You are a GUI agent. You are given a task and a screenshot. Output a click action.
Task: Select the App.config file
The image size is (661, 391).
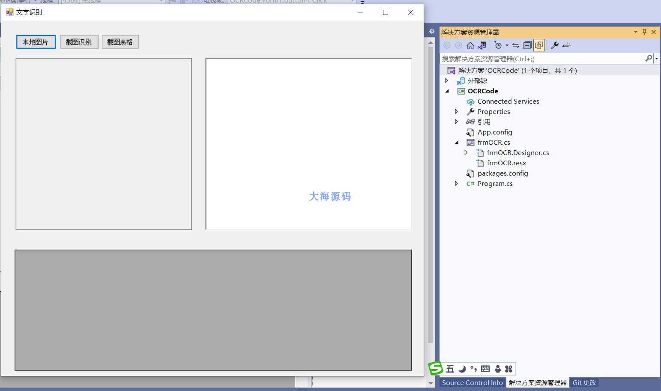495,132
